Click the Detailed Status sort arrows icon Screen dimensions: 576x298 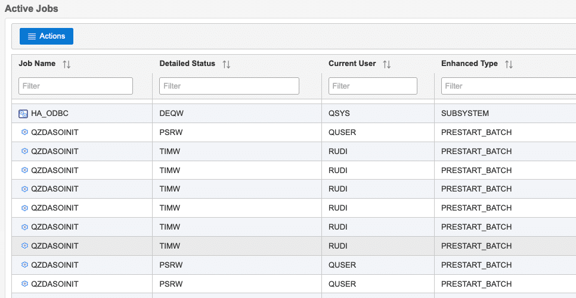pos(227,64)
